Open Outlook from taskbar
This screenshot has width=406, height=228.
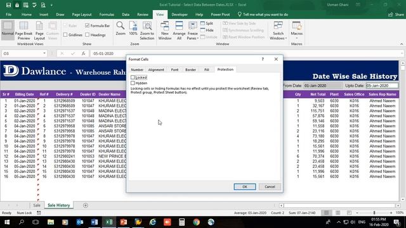(x=80, y=222)
